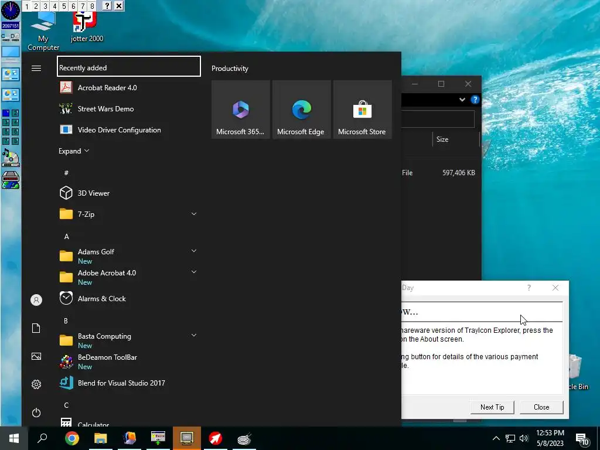The height and width of the screenshot is (450, 600).
Task: Switch to desktop 2 tab
Action: [x=36, y=6]
